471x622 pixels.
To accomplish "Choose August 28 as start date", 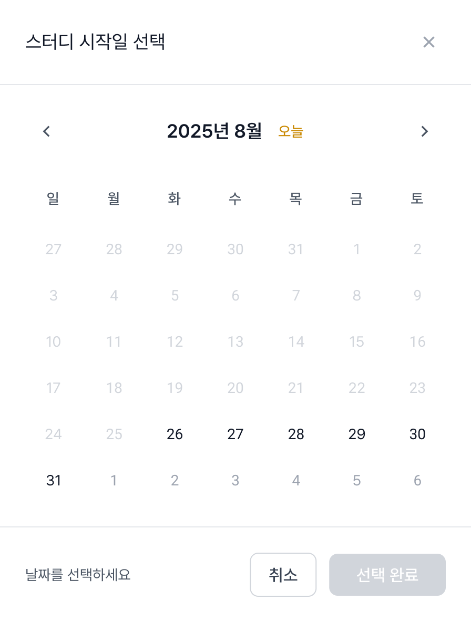I will point(296,434).
